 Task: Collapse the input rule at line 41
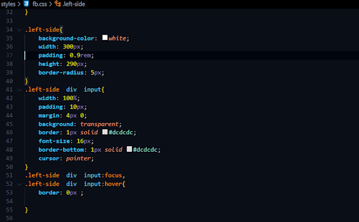click(20, 90)
